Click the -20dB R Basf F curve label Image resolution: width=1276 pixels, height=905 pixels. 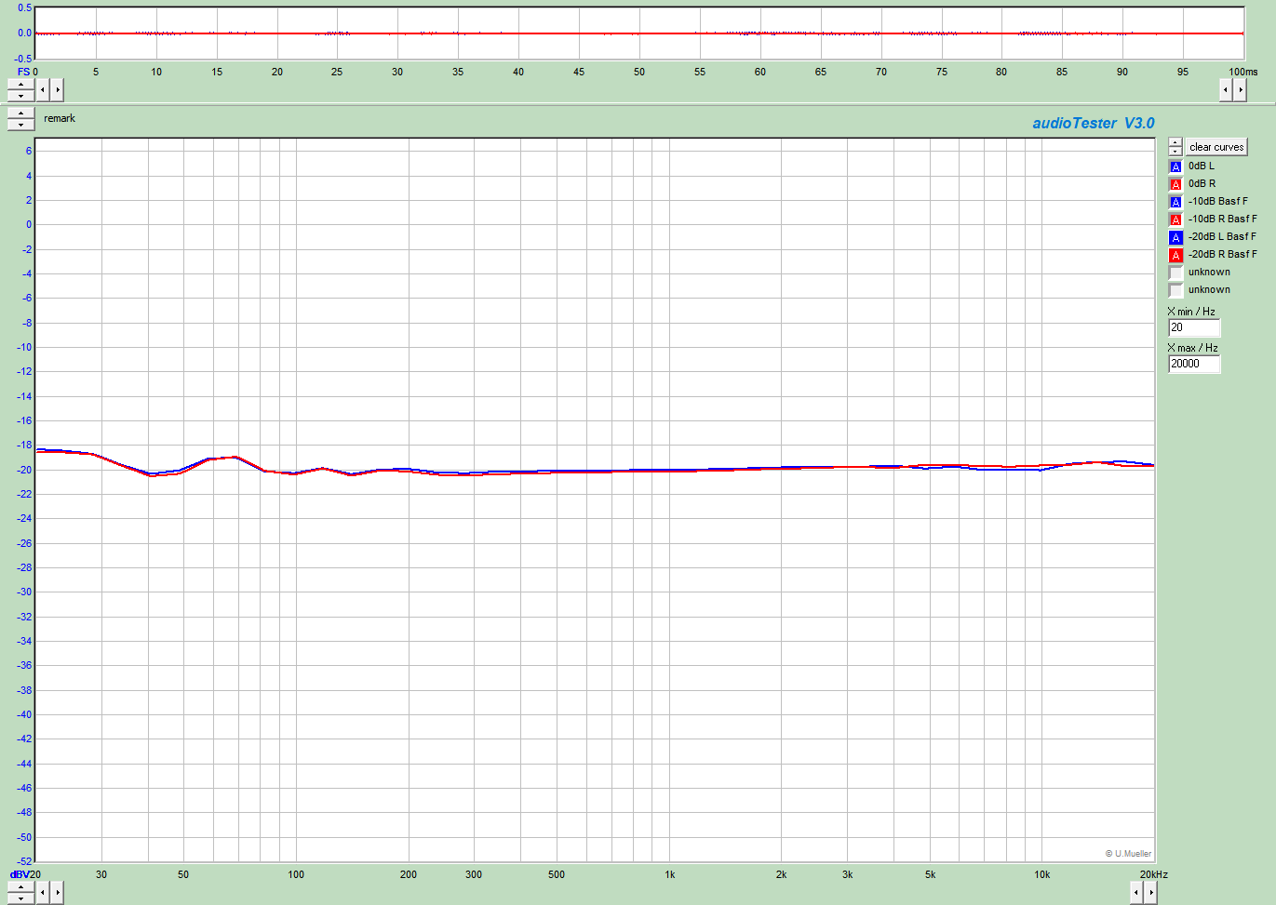[1222, 254]
